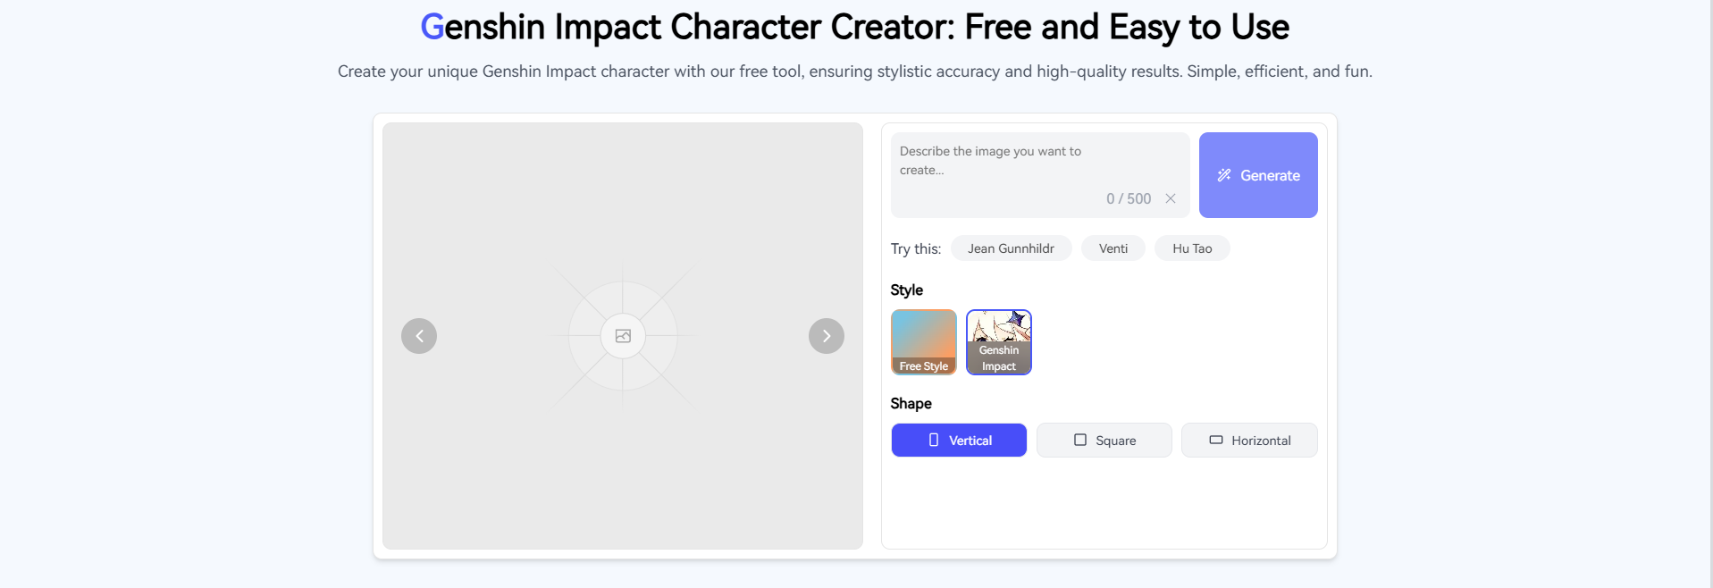Viewport: 1713px width, 588px height.
Task: Click the previous image arrow
Action: point(419,336)
